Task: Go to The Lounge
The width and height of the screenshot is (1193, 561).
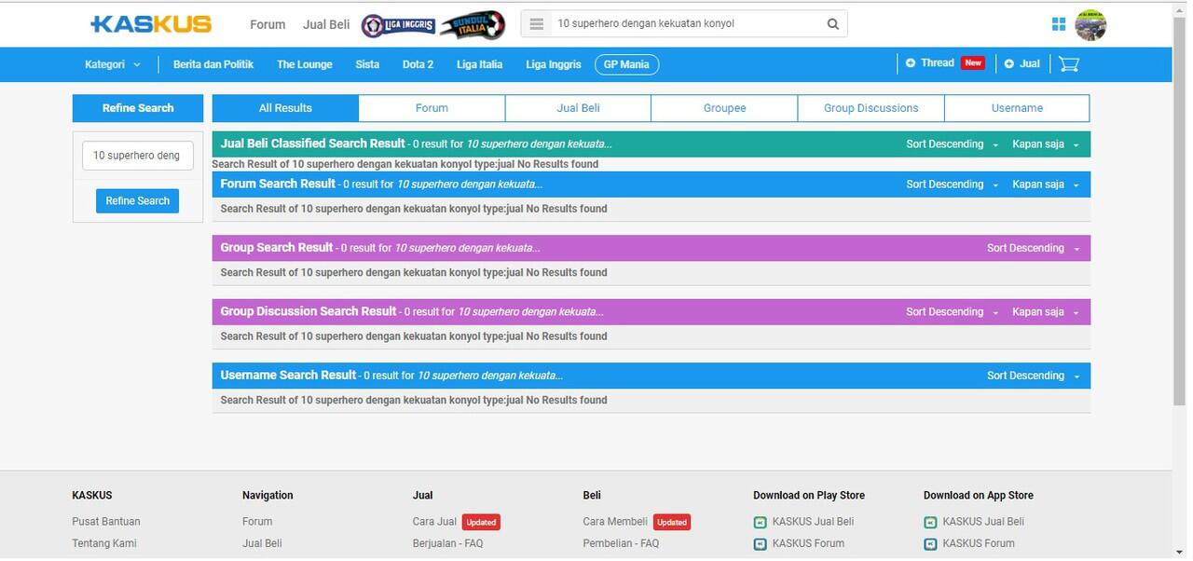Action: pos(305,64)
